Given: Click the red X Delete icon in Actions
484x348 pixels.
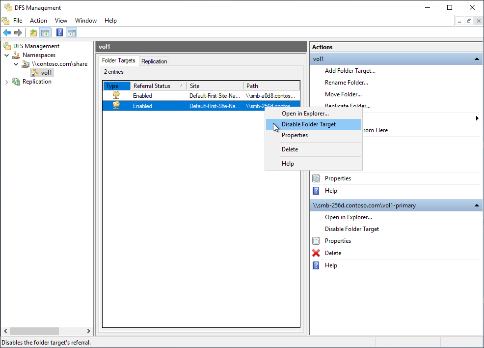Looking at the screenshot, I should pyautogui.click(x=316, y=253).
